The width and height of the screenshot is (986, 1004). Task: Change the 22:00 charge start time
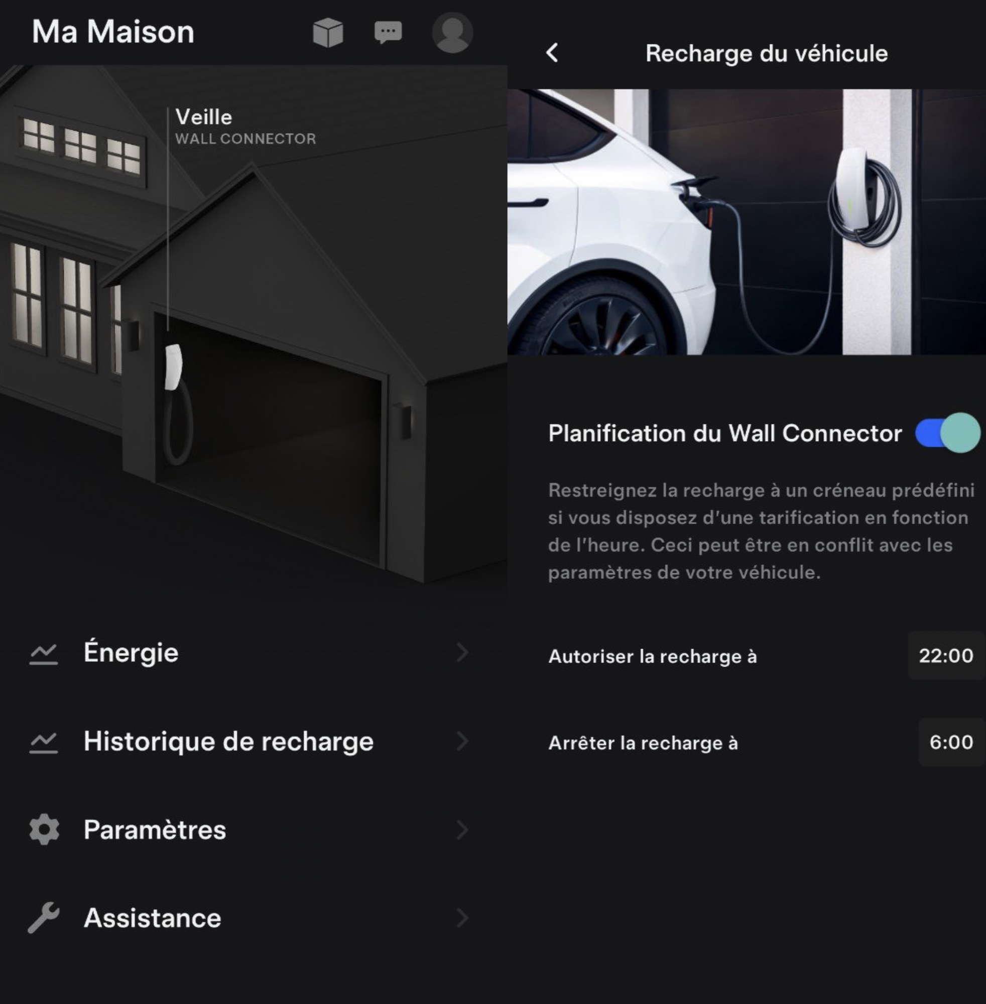tap(946, 656)
